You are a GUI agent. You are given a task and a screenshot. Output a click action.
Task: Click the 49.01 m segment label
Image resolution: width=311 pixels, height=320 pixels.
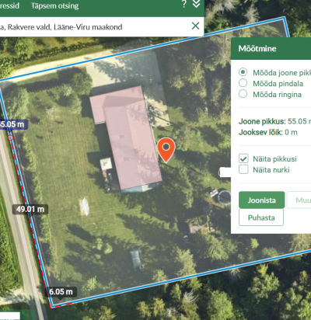30,209
